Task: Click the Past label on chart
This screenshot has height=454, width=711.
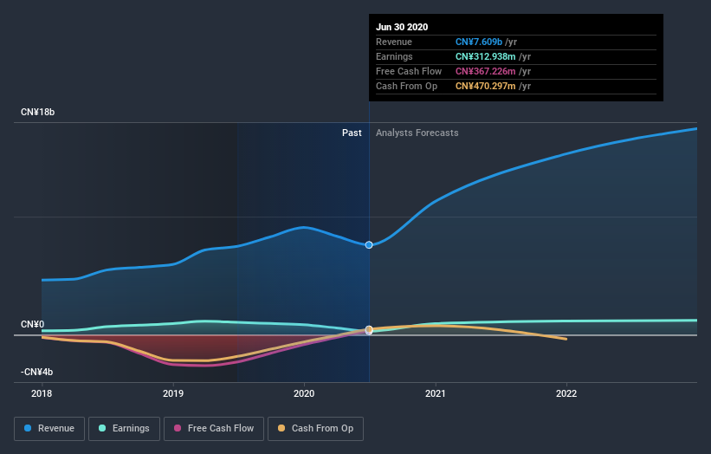Action: pyautogui.click(x=352, y=133)
